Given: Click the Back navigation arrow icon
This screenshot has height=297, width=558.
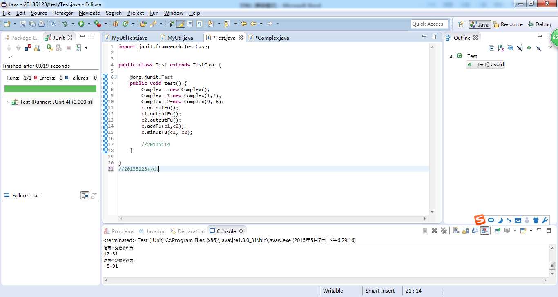Looking at the screenshot, I should 253,24.
